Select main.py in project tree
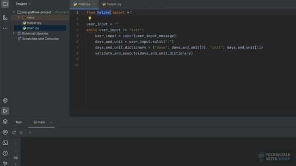 pos(40,28)
